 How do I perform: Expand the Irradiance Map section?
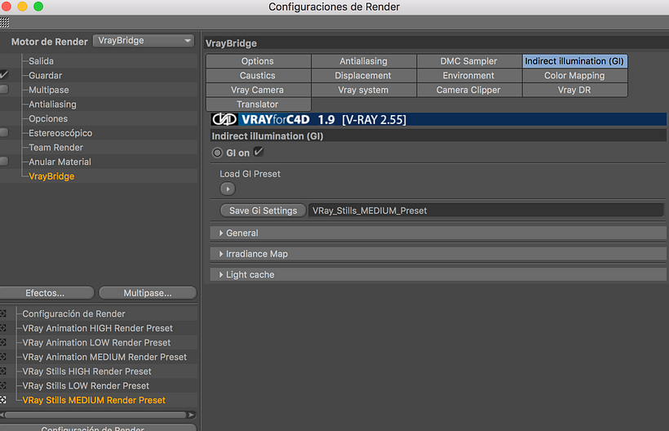[x=438, y=254]
